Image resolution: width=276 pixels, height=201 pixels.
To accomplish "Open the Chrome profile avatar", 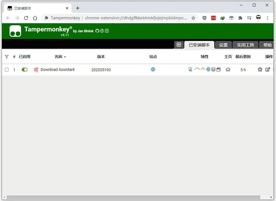I will pos(258,18).
